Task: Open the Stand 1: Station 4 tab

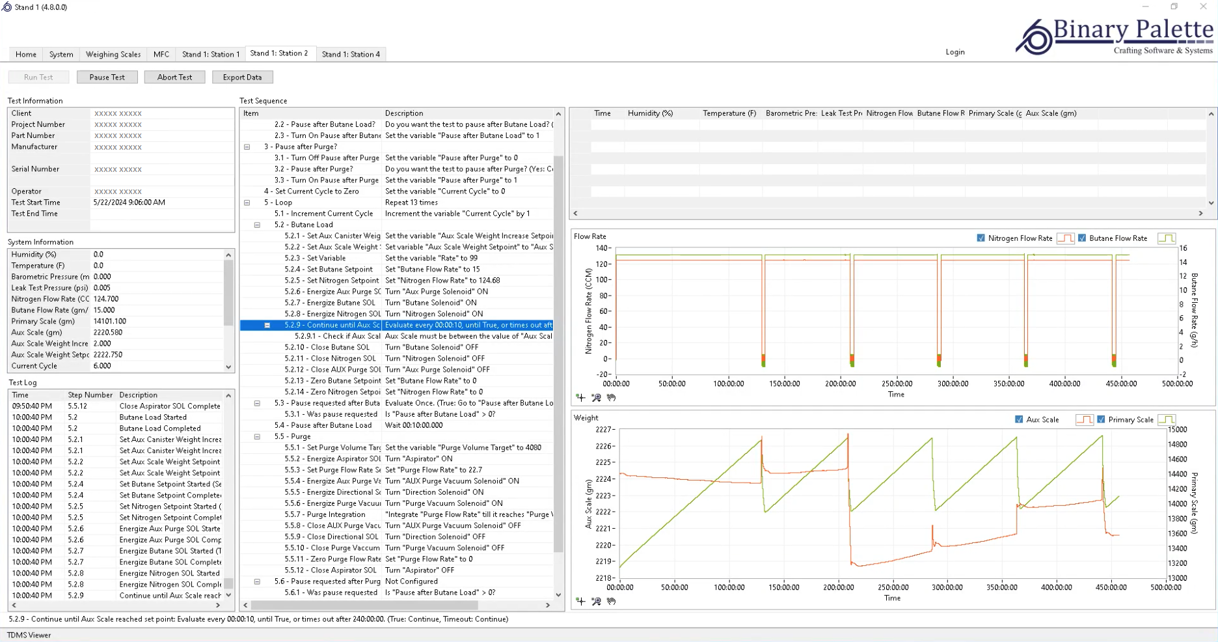Action: pos(351,54)
